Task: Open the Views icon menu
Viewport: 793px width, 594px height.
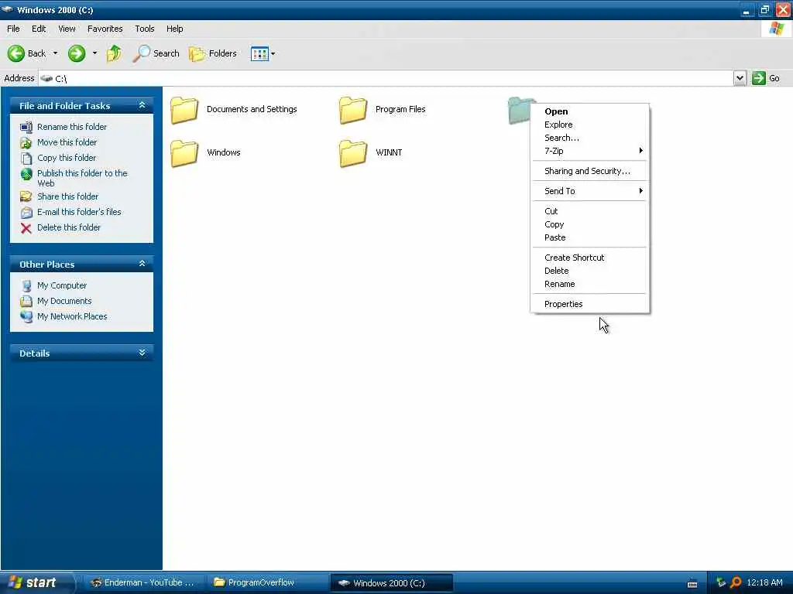Action: pos(263,53)
